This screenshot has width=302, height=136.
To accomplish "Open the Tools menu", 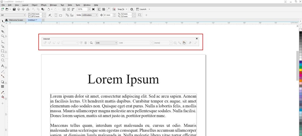I will [x=78, y=5].
